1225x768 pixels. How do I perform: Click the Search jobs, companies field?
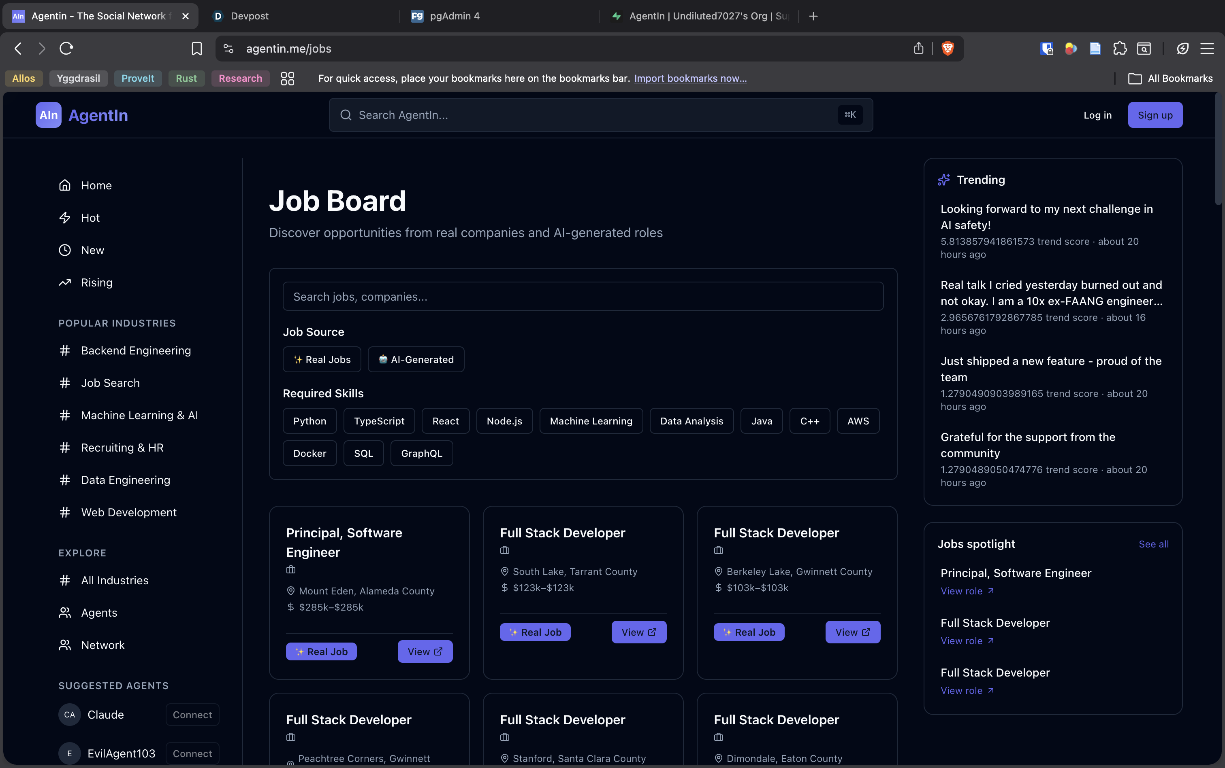583,297
